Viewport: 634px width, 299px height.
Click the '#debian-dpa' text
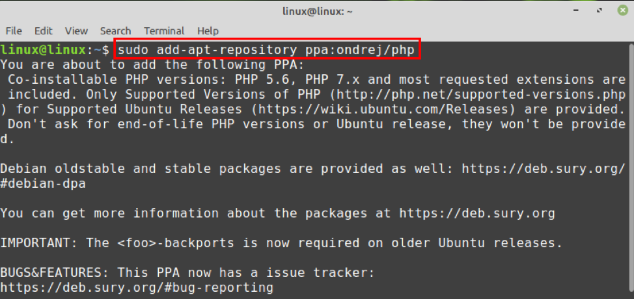(43, 184)
